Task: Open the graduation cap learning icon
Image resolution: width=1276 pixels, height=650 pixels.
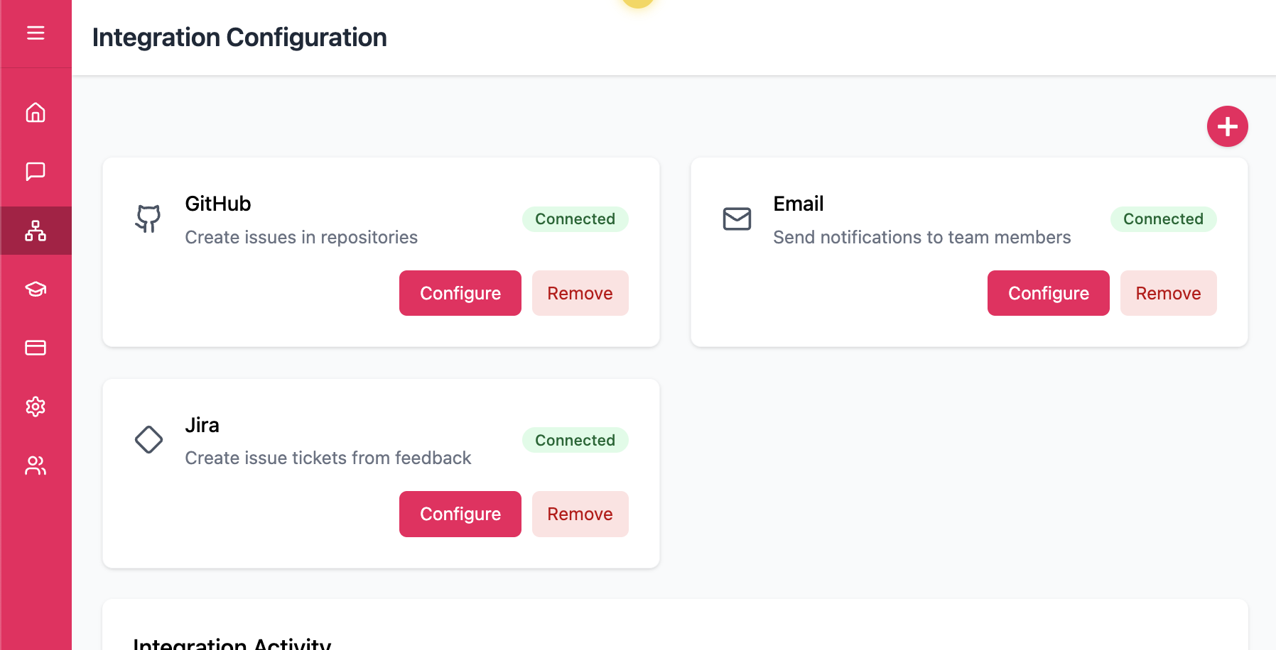Action: (x=36, y=289)
